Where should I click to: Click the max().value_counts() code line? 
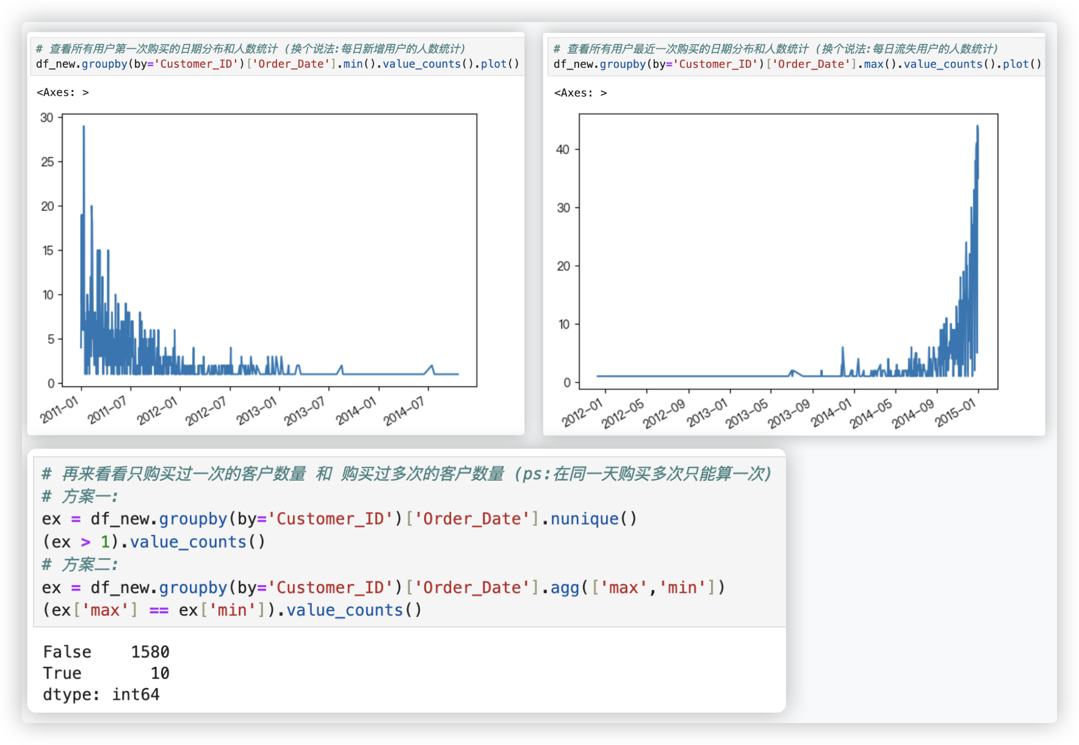pos(797,64)
